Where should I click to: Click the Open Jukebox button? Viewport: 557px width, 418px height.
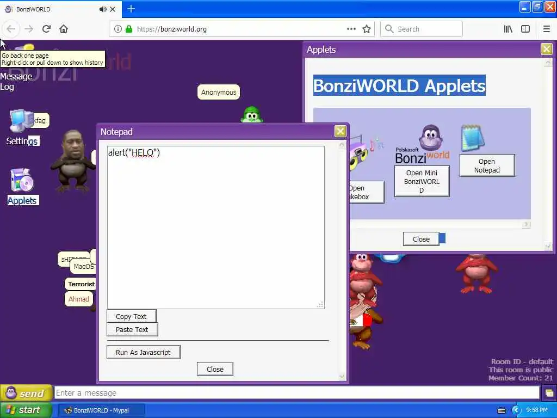click(367, 192)
